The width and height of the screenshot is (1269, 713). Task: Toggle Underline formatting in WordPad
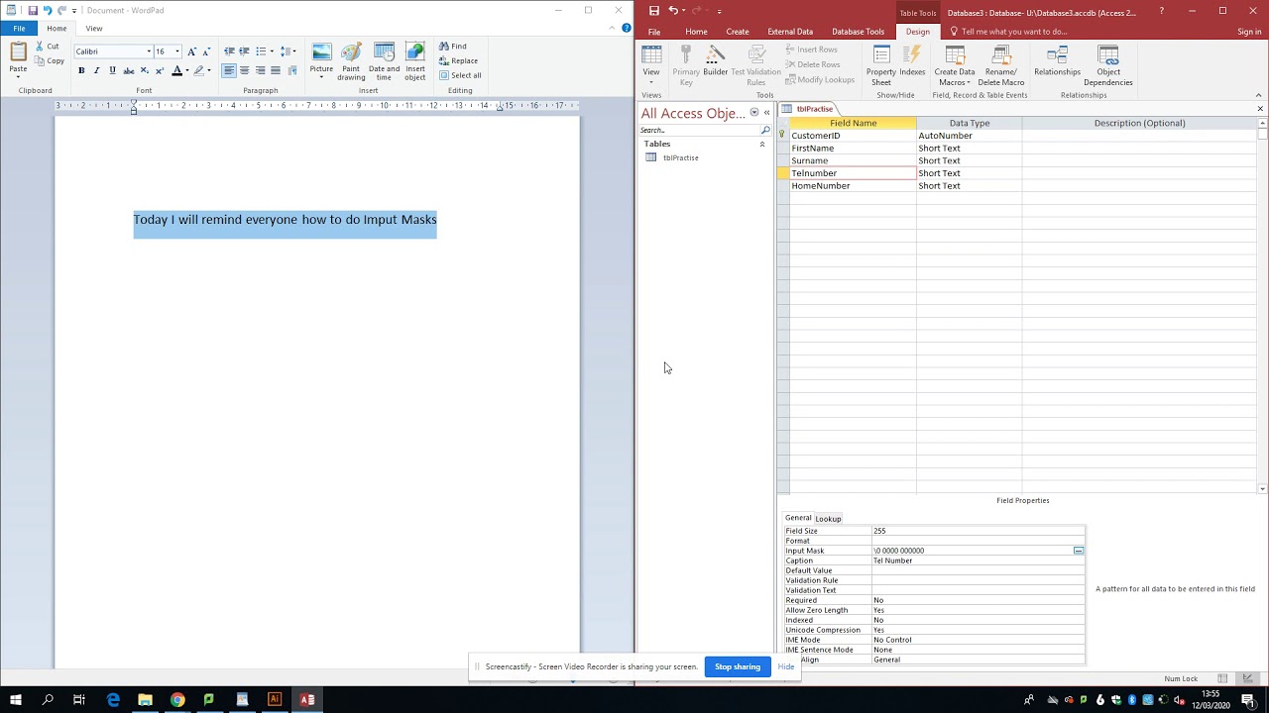112,70
